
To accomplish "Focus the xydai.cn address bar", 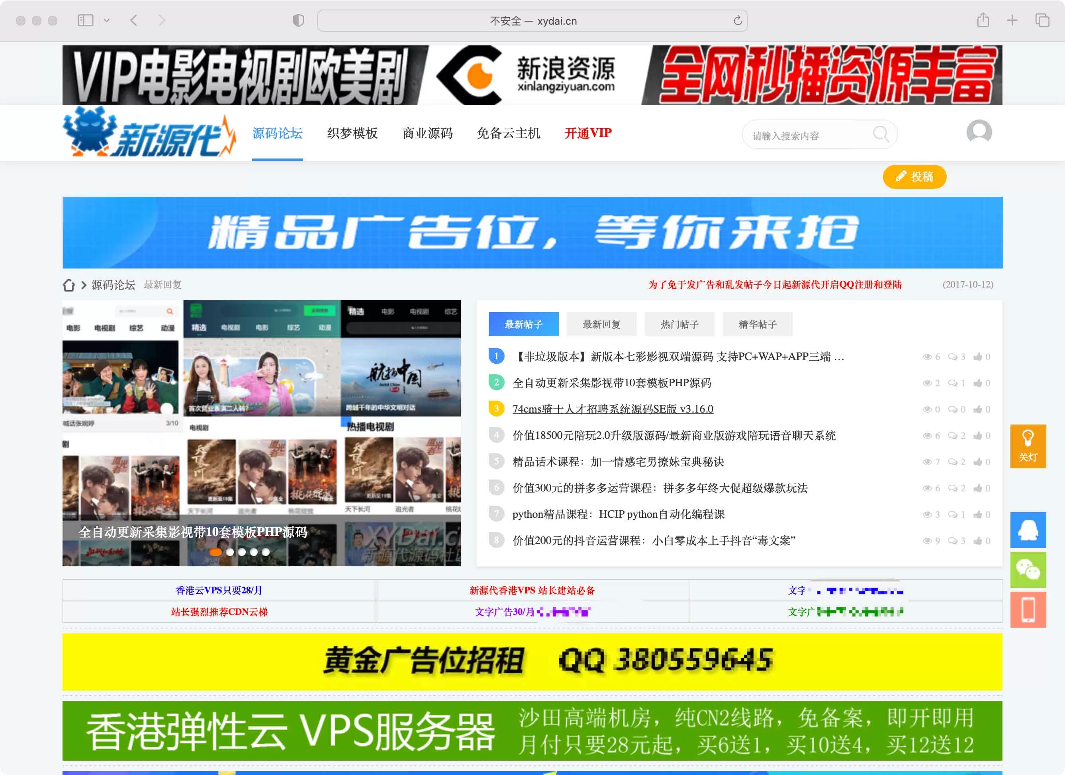I will 532,21.
